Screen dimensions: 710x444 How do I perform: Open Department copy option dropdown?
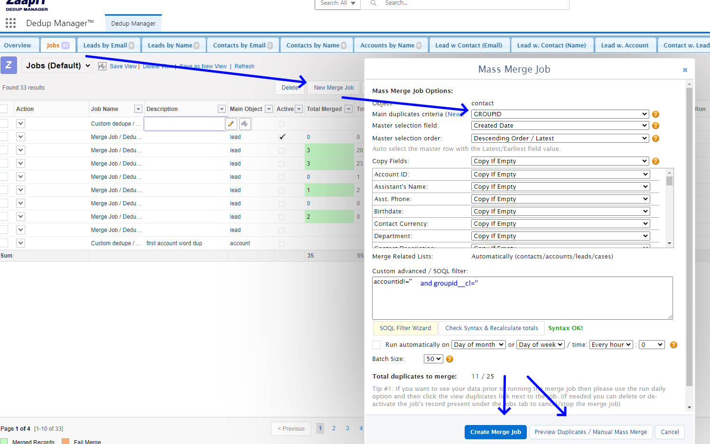click(x=561, y=236)
